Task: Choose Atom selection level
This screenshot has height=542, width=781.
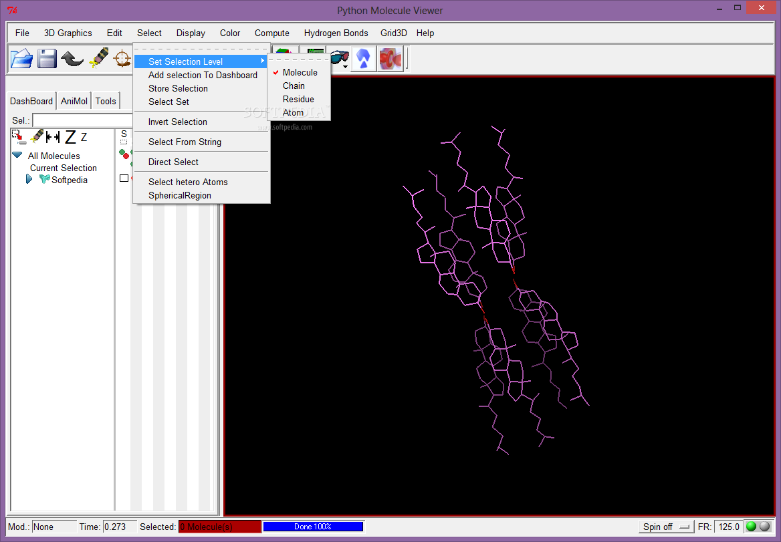Action: coord(293,113)
